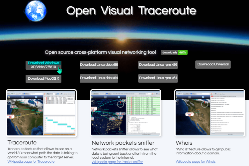Screen dimensions: 249x166
Task: Open the Whois screenshot thumbnail
Action: coord(209,113)
